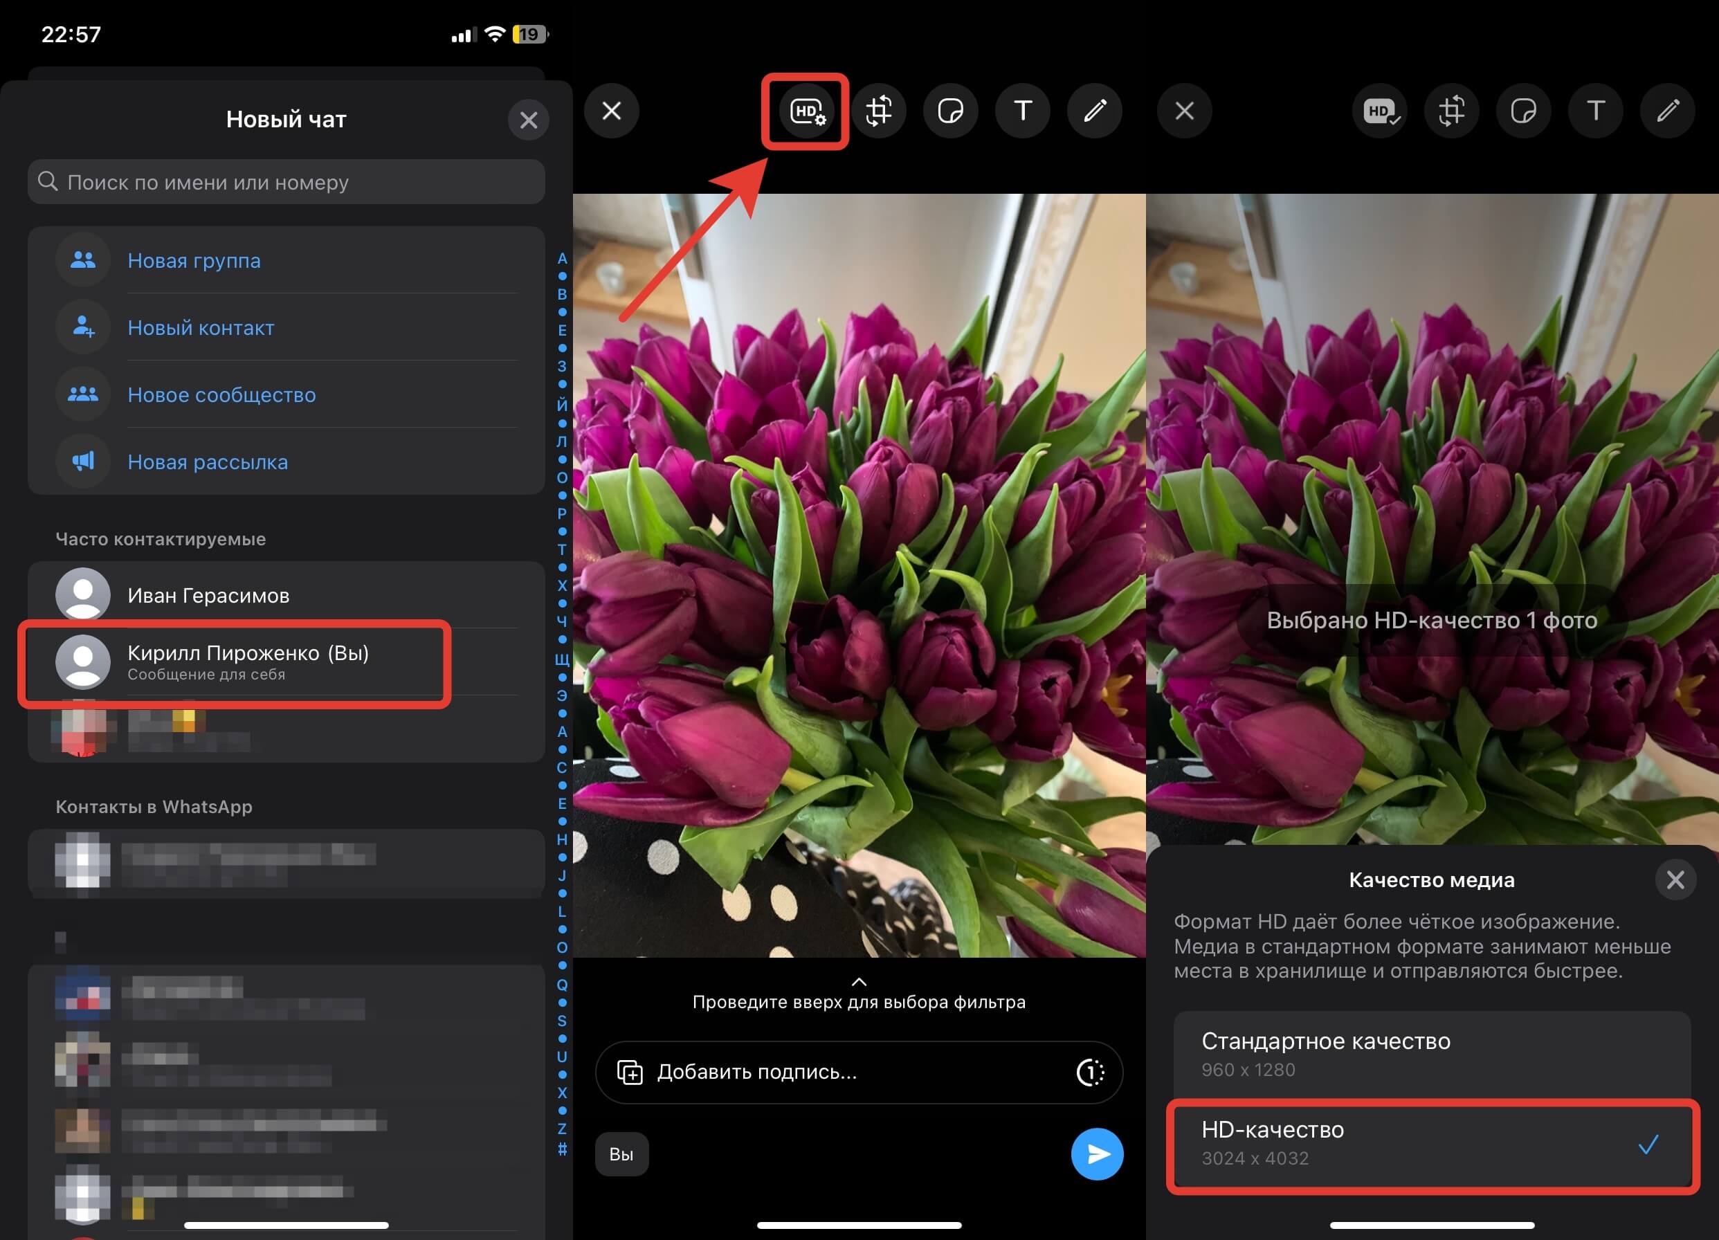
Task: Enable view-once timer icon in caption field
Action: [x=1090, y=1072]
